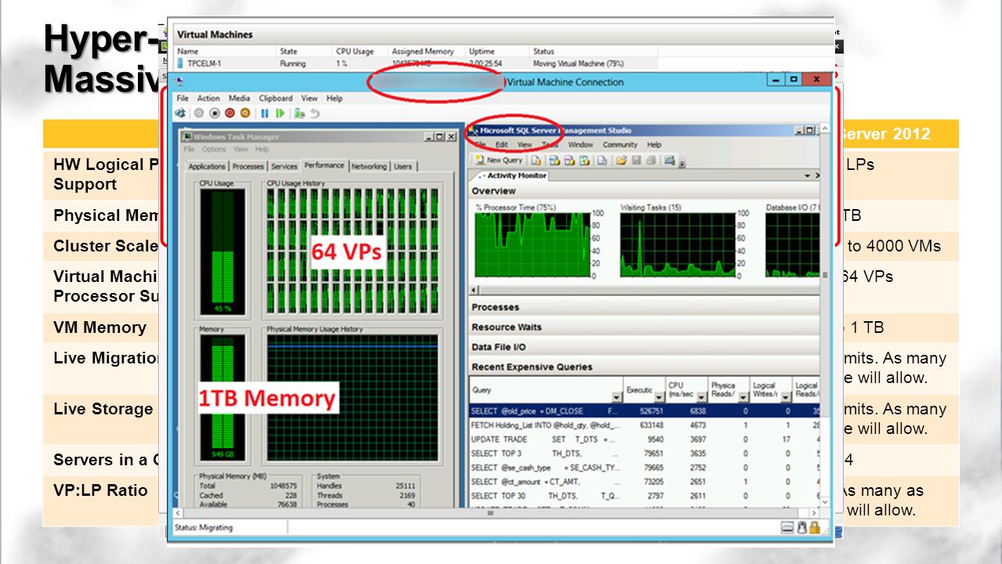The width and height of the screenshot is (1002, 564).
Task: Open File menu in Virtual Machine Connection
Action: pyautogui.click(x=183, y=99)
